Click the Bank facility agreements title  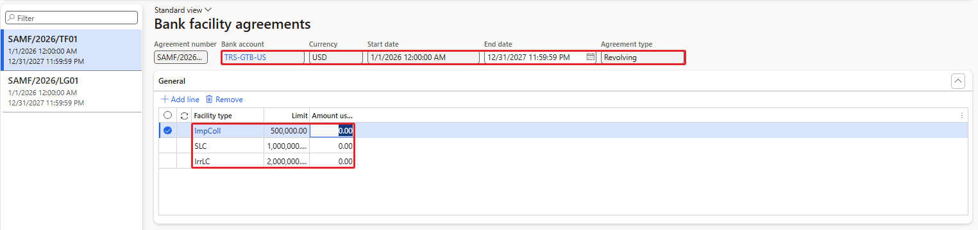pyautogui.click(x=232, y=24)
